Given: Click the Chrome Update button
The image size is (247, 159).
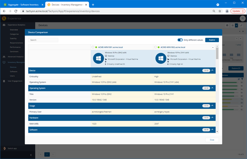Looking at the screenshot, I should tap(238, 11).
